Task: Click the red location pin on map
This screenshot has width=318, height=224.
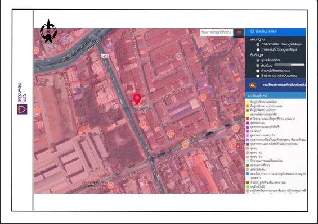Action: (137, 99)
